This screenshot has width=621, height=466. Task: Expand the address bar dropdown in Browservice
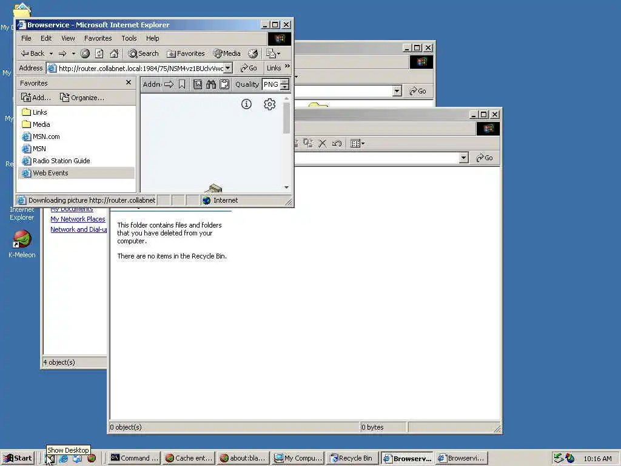(x=228, y=68)
